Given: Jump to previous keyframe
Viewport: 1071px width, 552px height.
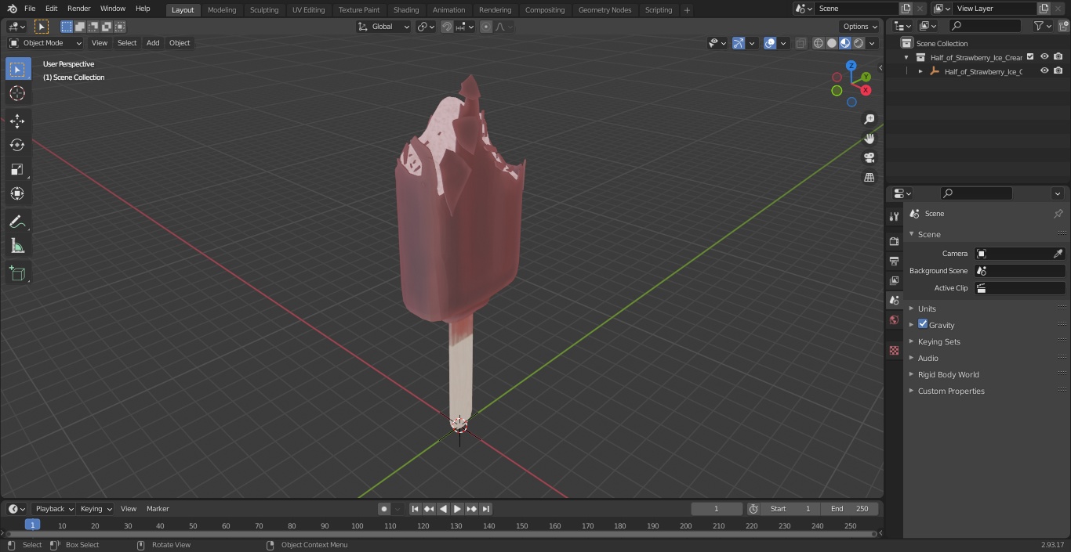Looking at the screenshot, I should point(429,509).
